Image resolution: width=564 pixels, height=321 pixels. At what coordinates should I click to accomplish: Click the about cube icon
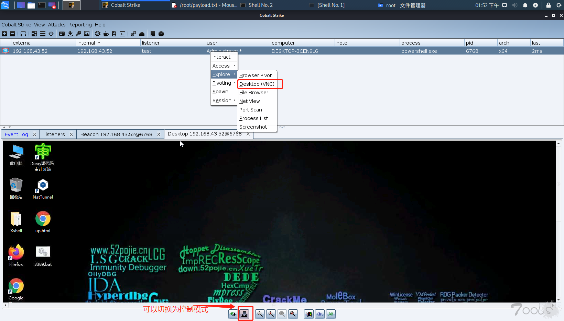tap(161, 34)
